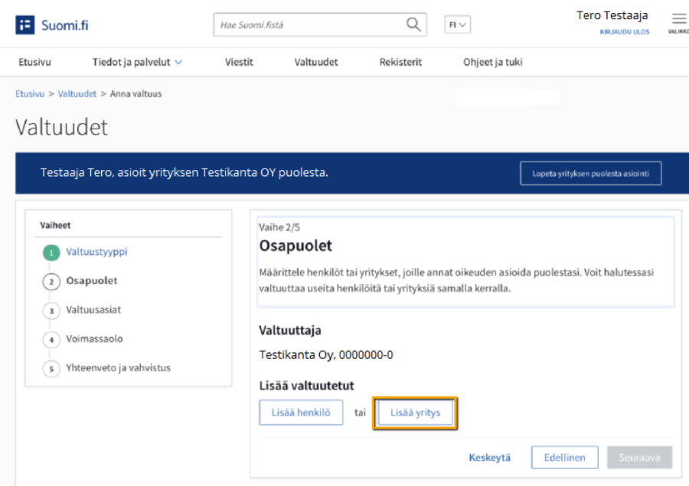This screenshot has height=486, width=689.
Task: Open Viestit in navigation bar
Action: click(x=239, y=62)
